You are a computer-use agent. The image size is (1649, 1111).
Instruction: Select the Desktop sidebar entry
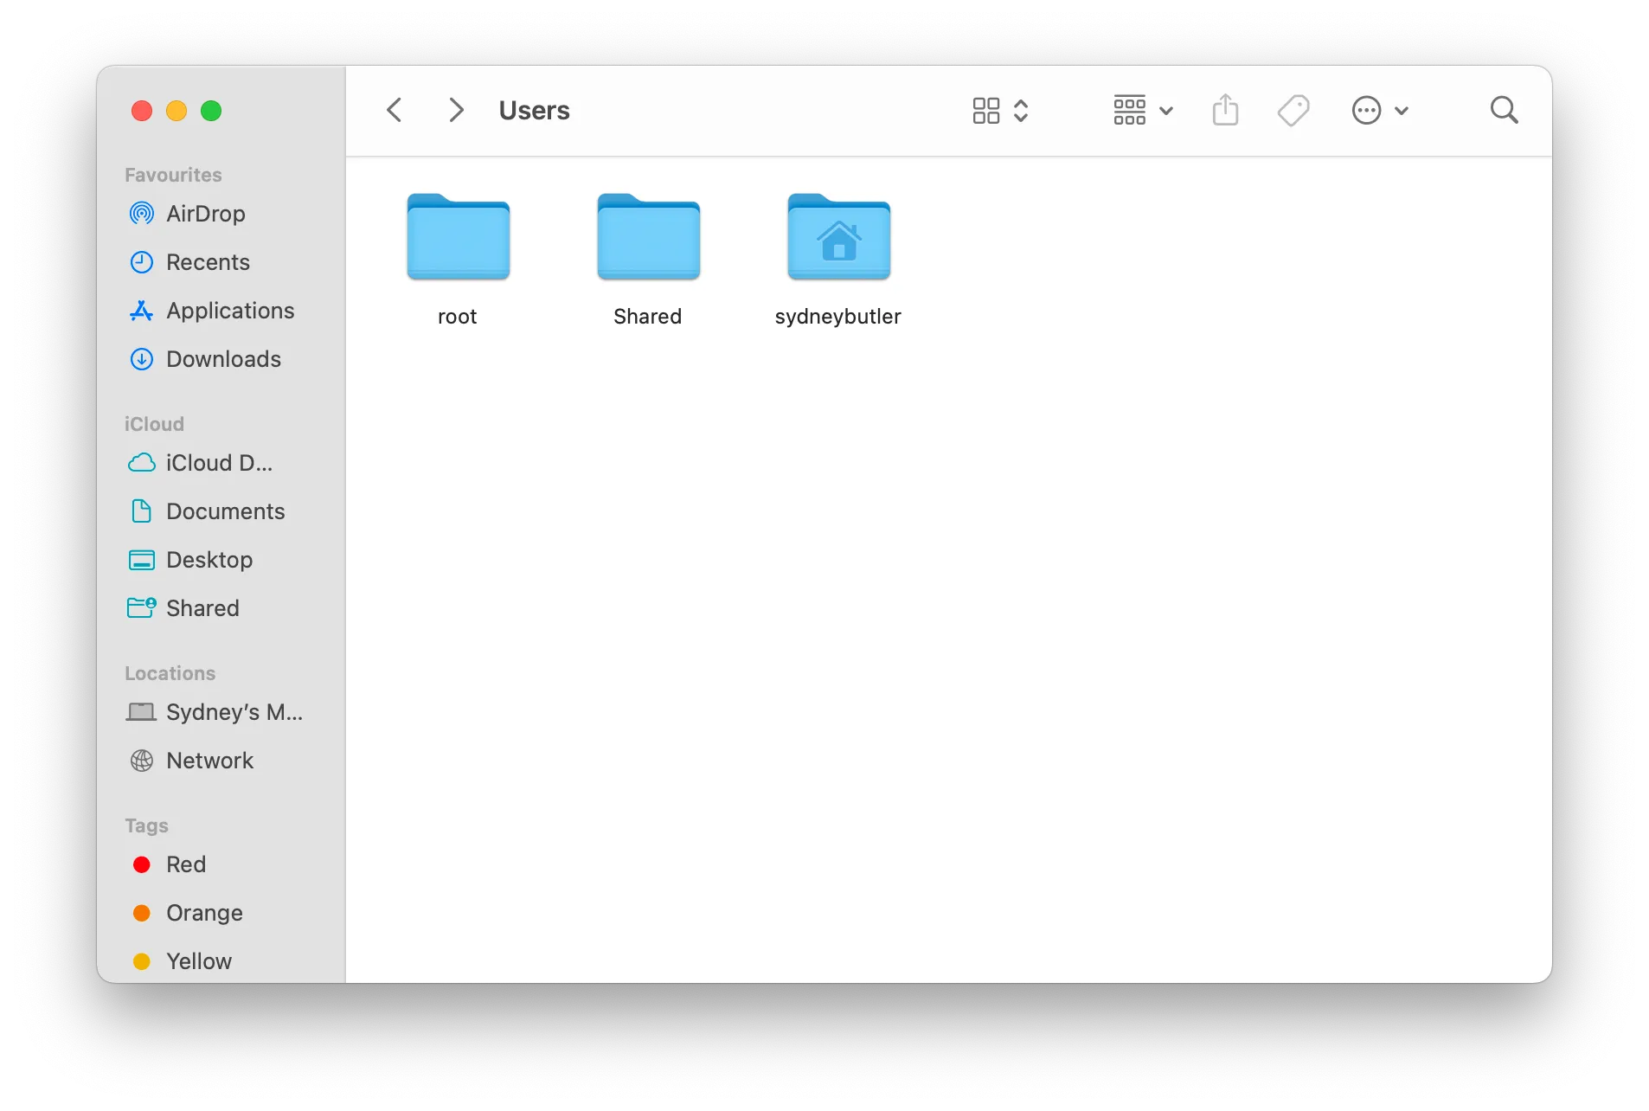pyautogui.click(x=209, y=560)
